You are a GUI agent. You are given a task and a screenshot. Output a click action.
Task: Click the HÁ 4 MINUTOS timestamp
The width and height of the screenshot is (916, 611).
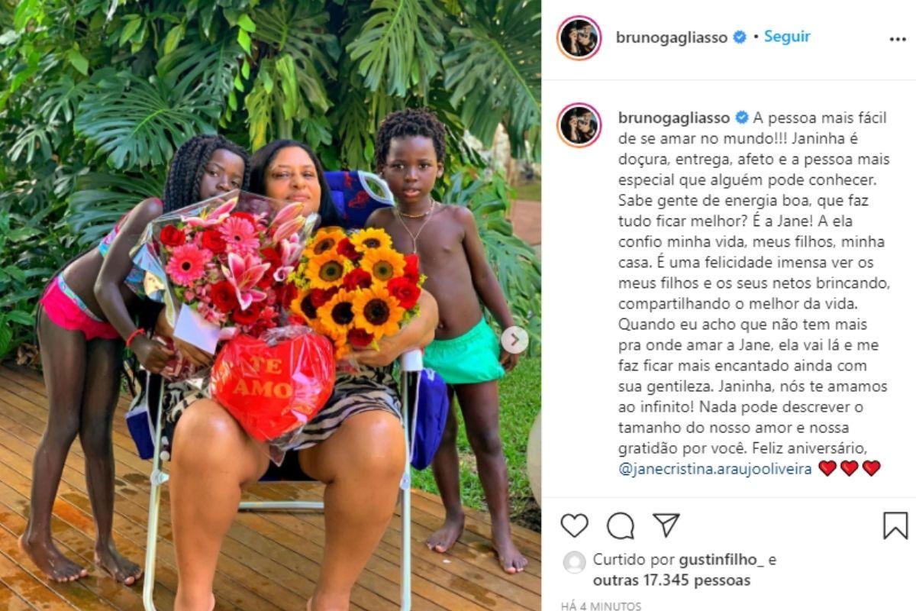(602, 606)
